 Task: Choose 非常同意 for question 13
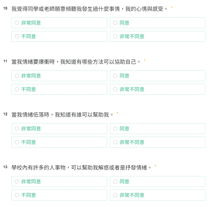(x=59, y=181)
